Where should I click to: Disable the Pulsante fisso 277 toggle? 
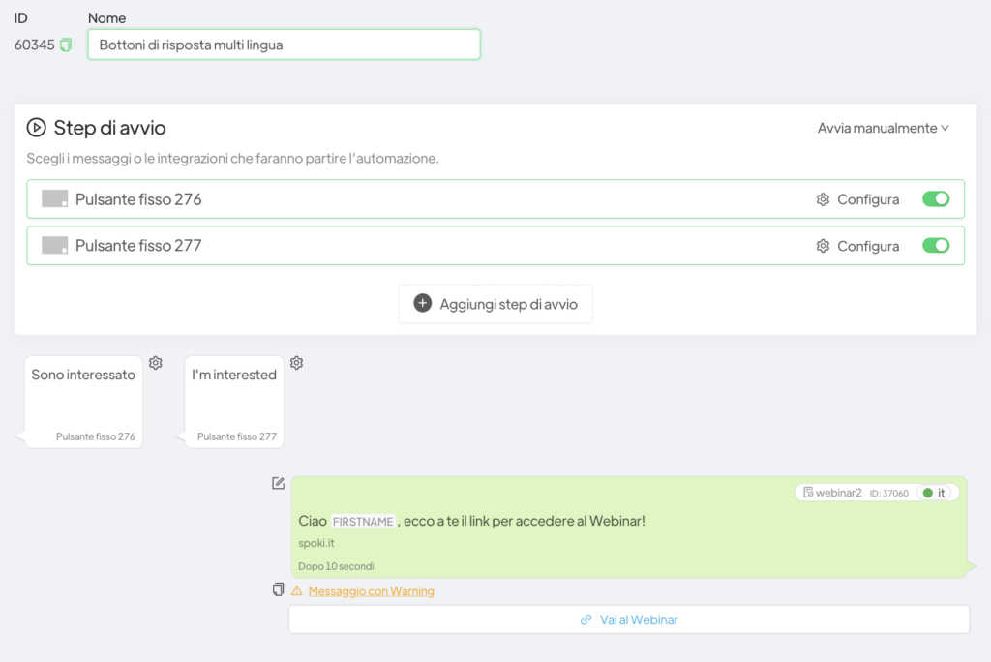pyautogui.click(x=936, y=246)
